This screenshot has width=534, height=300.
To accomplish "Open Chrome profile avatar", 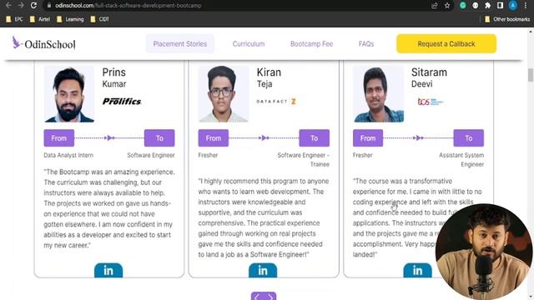I will click(513, 6).
